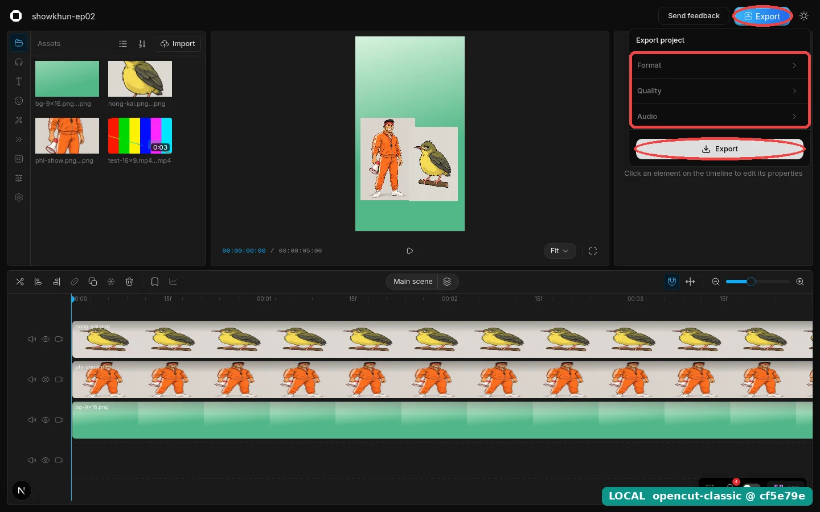Open the Stickers smiley tab

click(x=19, y=101)
